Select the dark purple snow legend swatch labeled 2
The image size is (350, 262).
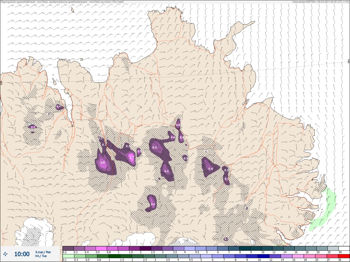click(146, 248)
